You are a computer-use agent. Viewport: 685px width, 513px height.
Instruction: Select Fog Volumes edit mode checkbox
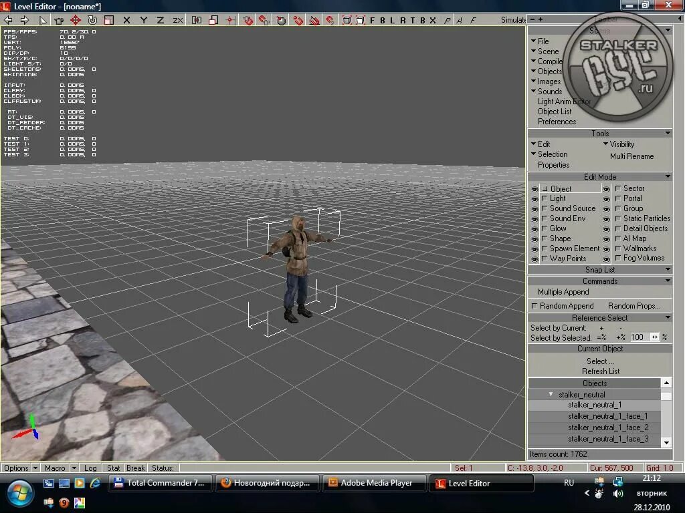point(617,259)
